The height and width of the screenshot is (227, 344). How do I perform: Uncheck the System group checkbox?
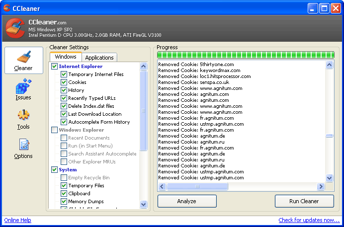(x=54, y=169)
